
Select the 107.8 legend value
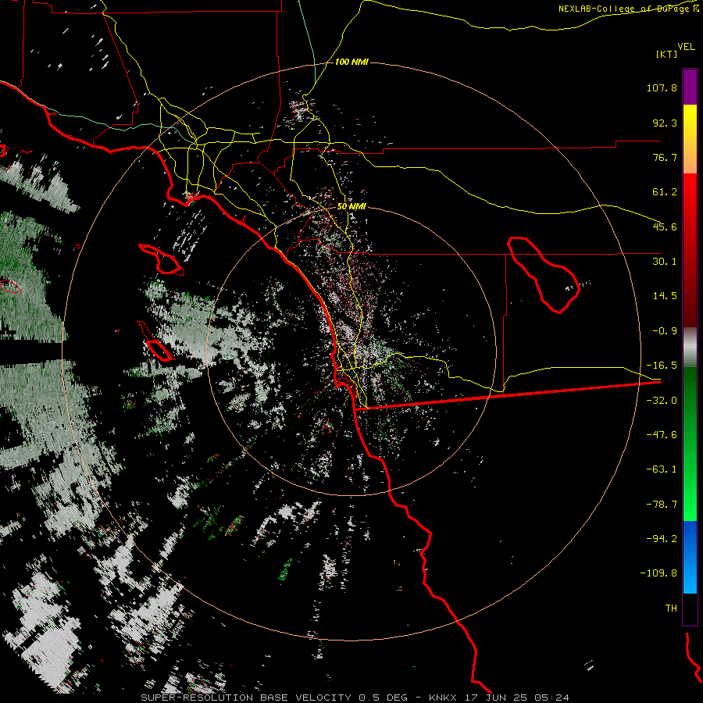coord(662,87)
